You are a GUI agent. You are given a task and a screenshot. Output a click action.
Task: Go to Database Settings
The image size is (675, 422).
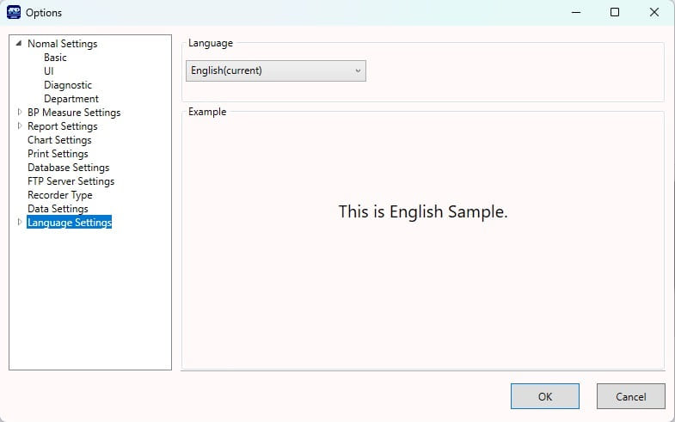tap(68, 168)
